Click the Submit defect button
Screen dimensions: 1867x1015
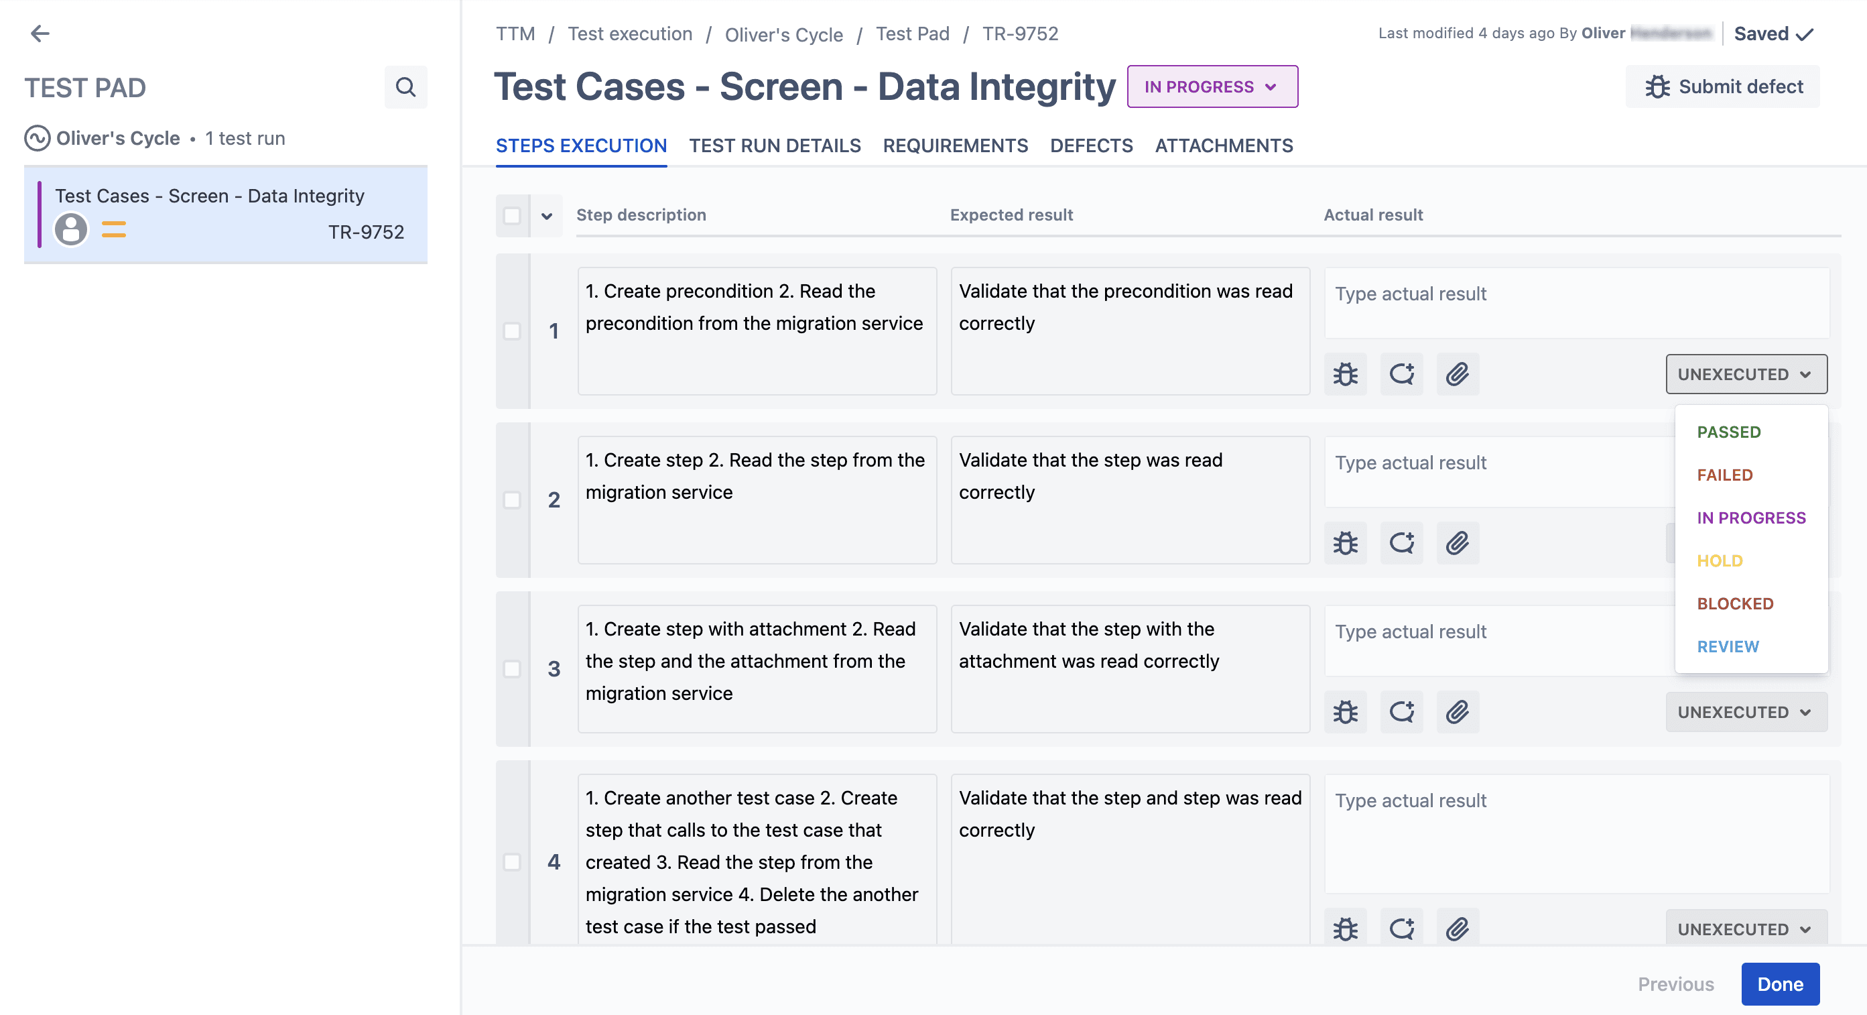(1722, 87)
